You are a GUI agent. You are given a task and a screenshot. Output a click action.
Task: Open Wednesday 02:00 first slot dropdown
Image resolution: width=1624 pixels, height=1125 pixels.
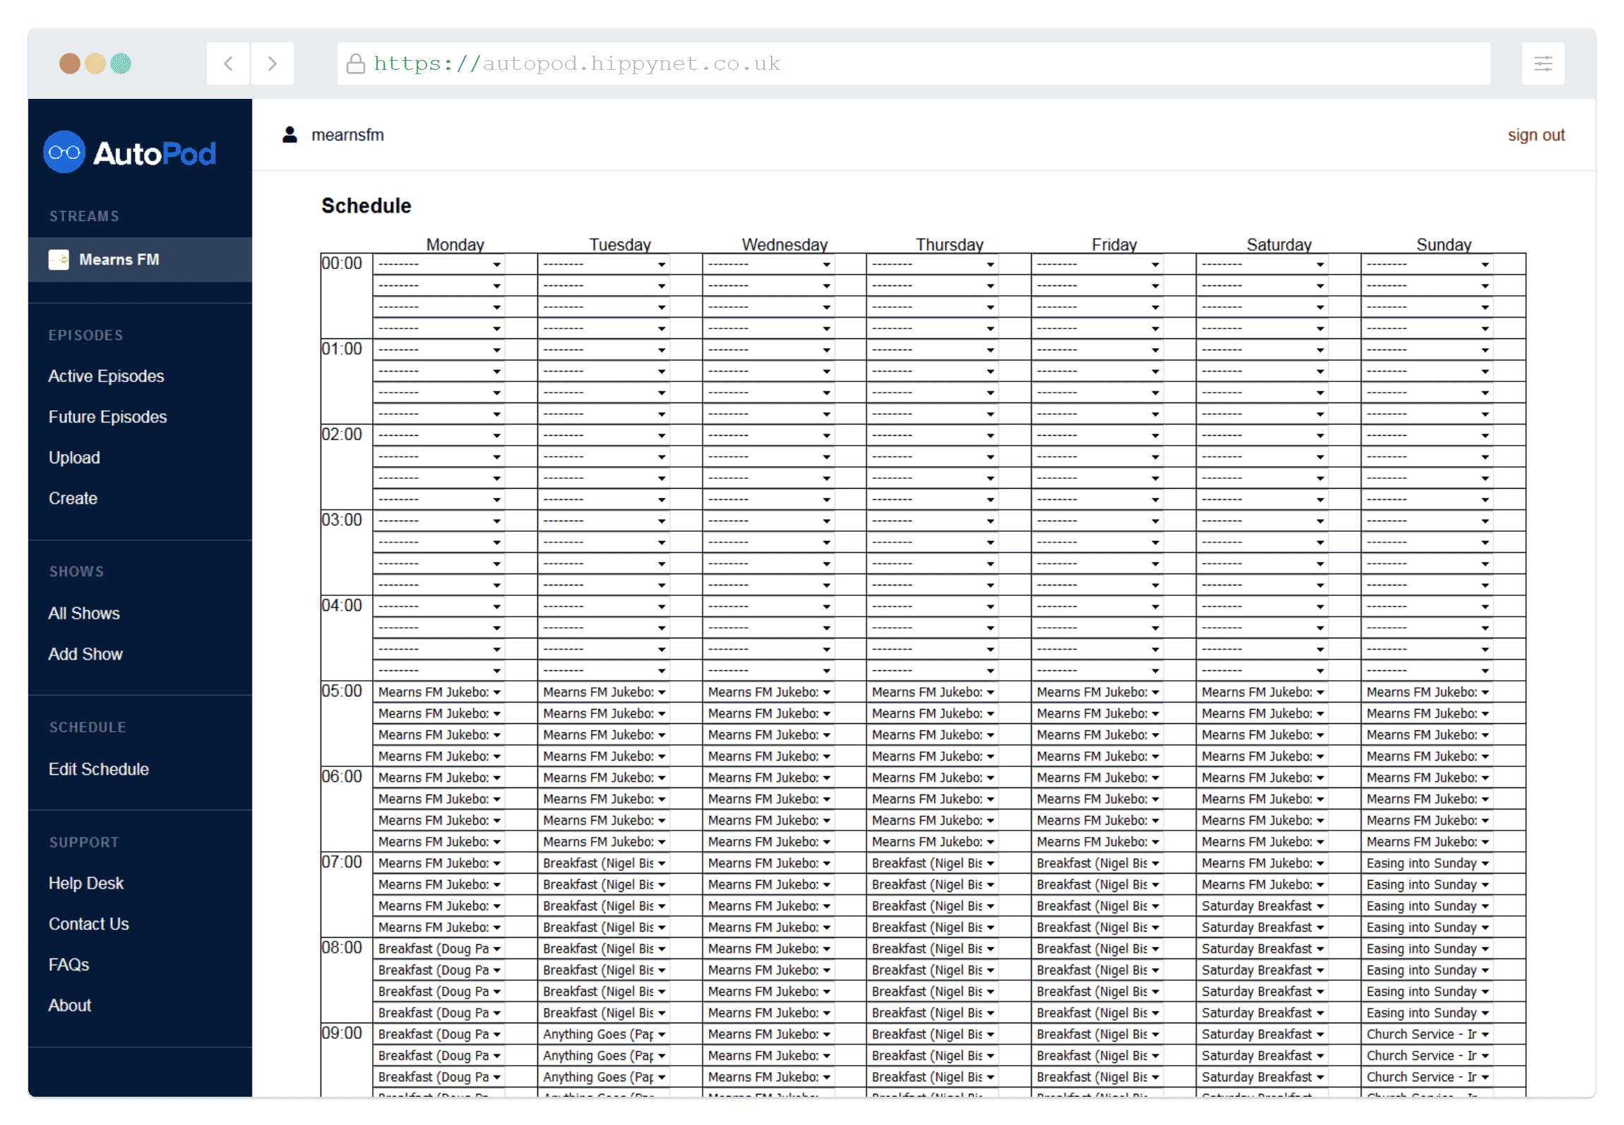point(769,435)
